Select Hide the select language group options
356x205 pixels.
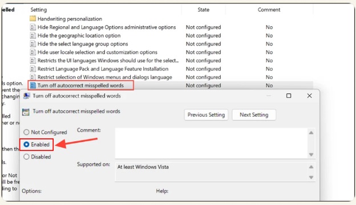[x=83, y=44]
